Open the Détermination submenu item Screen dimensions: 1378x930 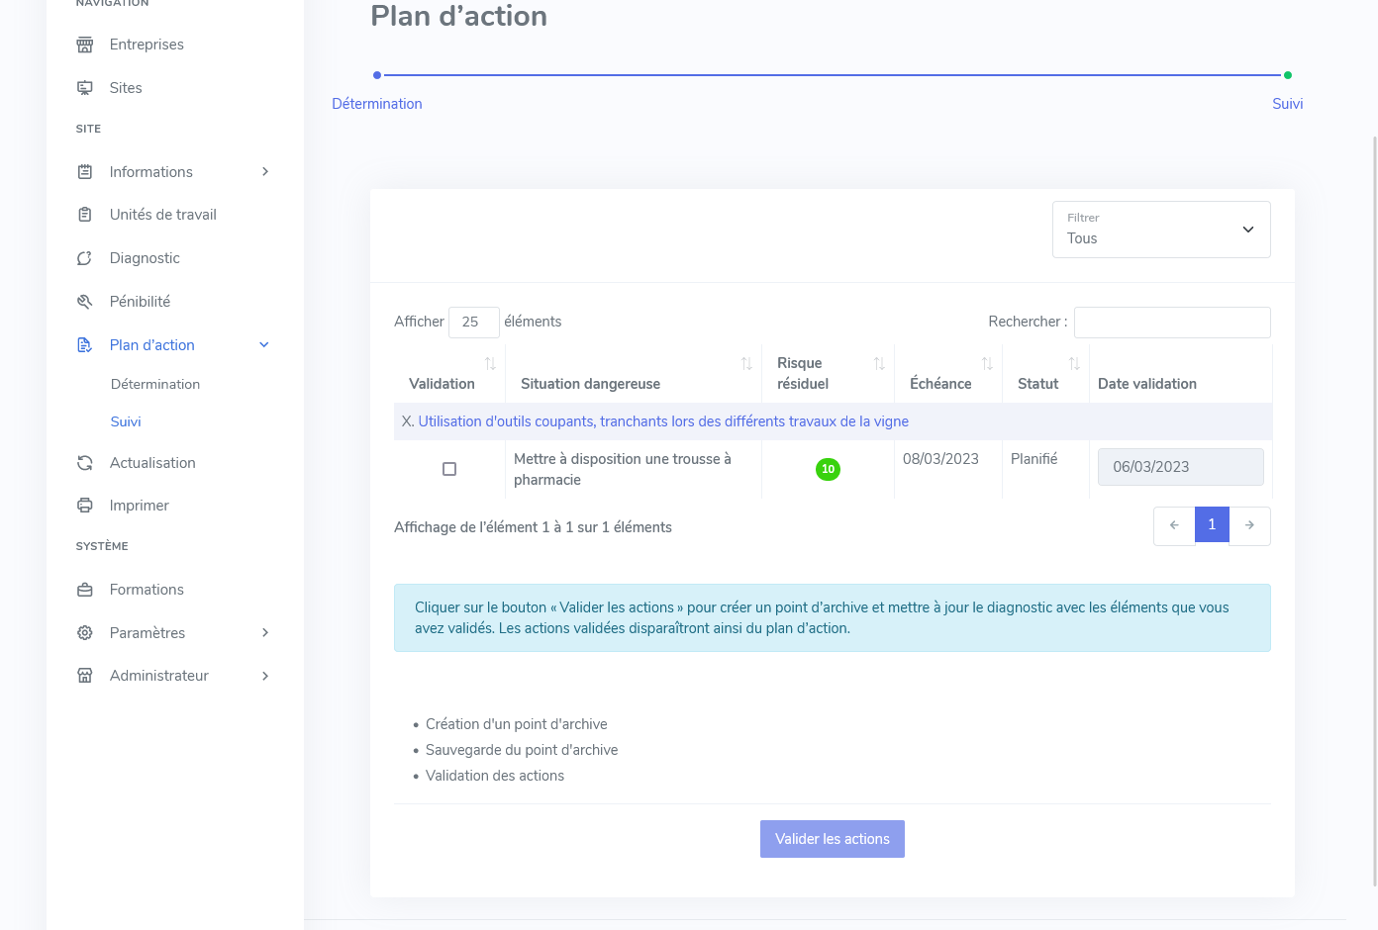click(155, 384)
